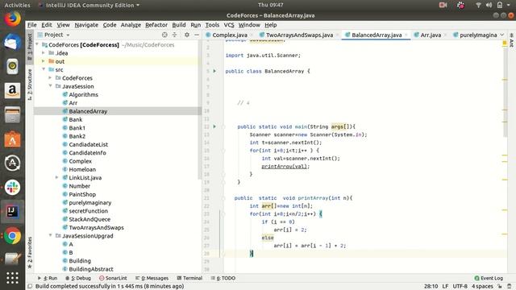Open the SonarLint tool window

click(113, 278)
